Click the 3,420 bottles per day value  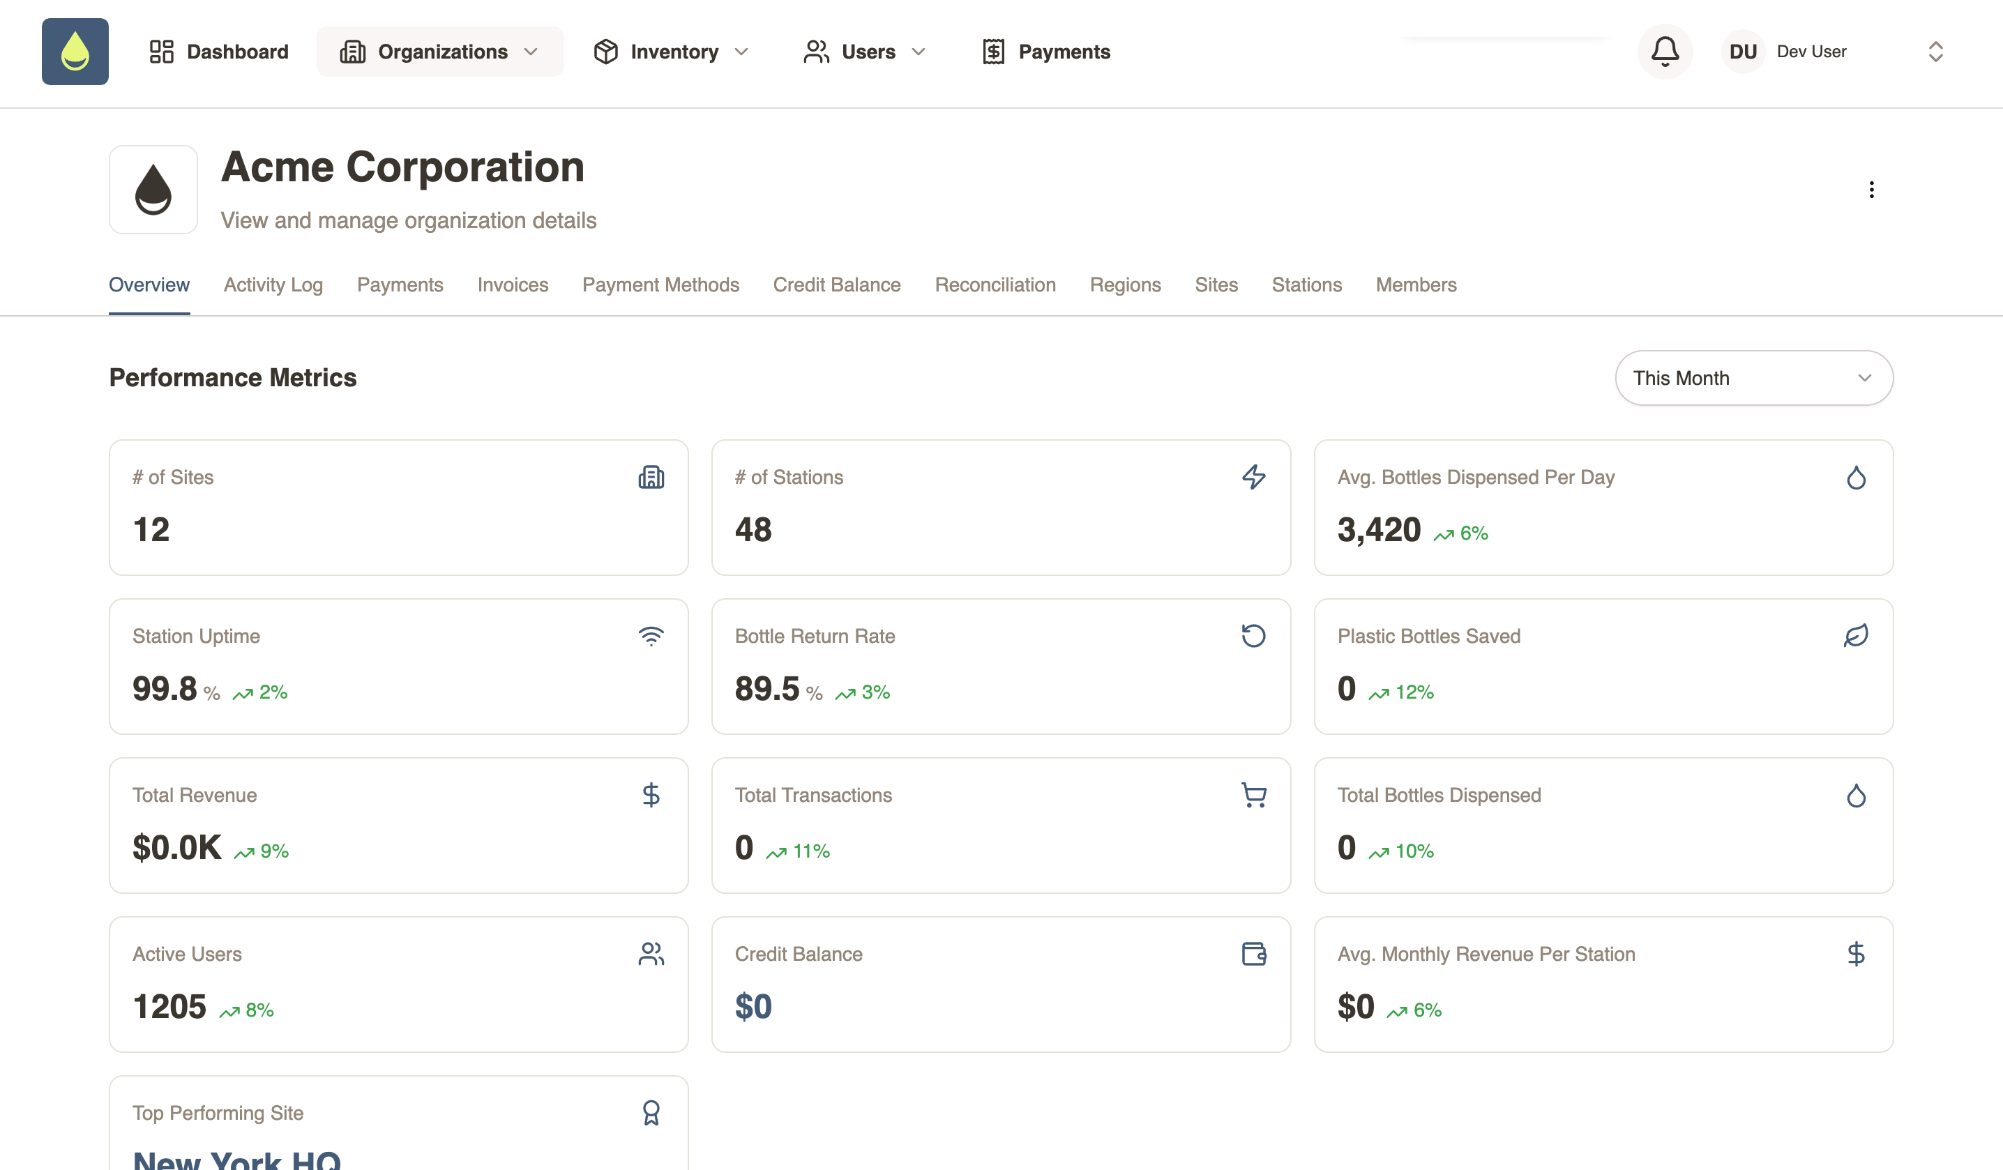(x=1379, y=529)
